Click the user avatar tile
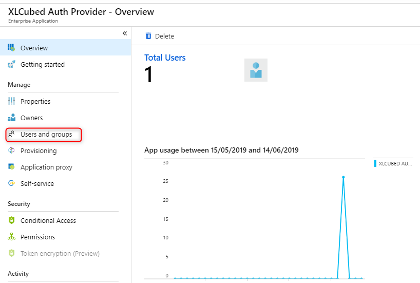This screenshot has width=420, height=283. [256, 70]
